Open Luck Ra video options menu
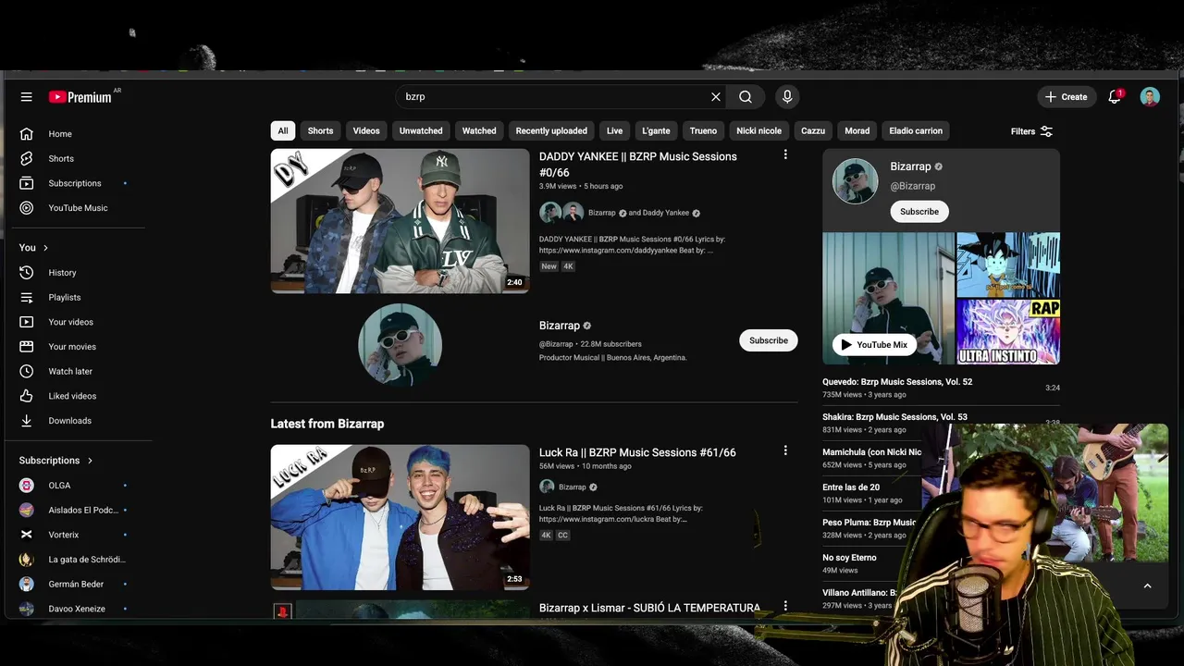 point(785,450)
